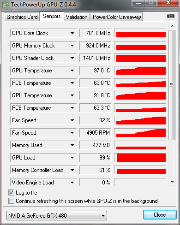The width and height of the screenshot is (180, 225).
Task: Open the PowerColor Giveaway tab
Action: click(x=117, y=17)
